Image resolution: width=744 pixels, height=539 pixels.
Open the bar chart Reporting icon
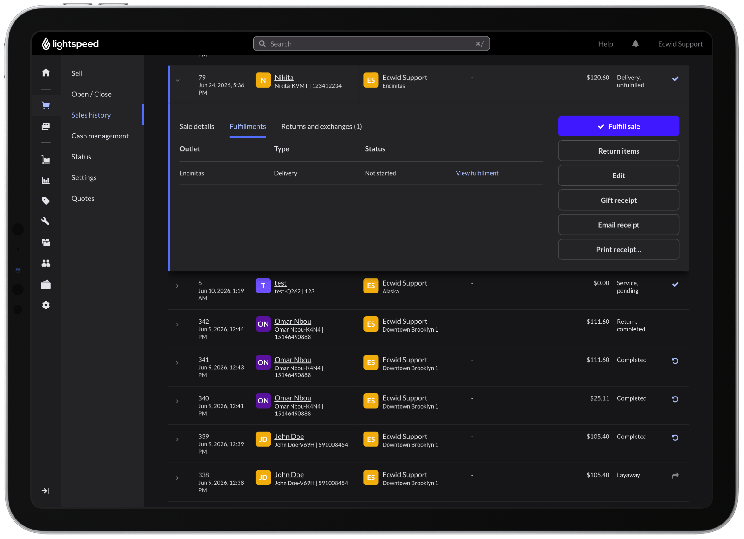(46, 180)
